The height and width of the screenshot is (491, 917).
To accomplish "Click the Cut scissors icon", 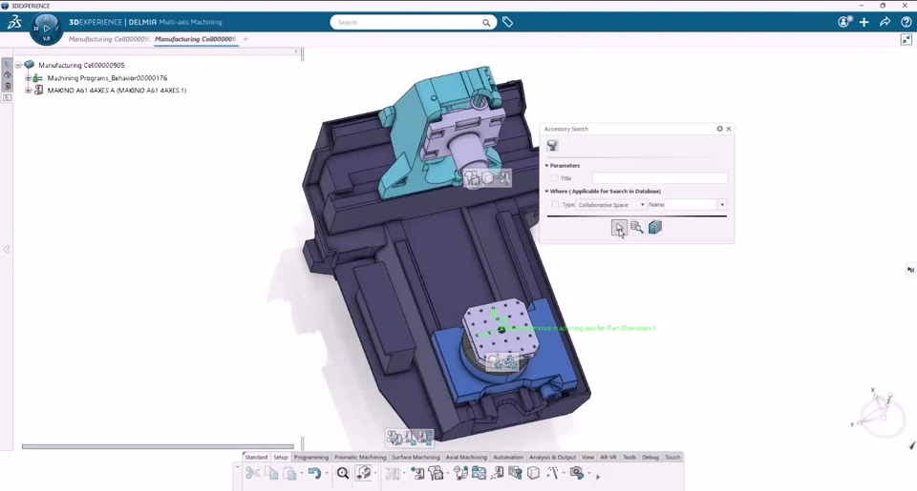I will (252, 473).
